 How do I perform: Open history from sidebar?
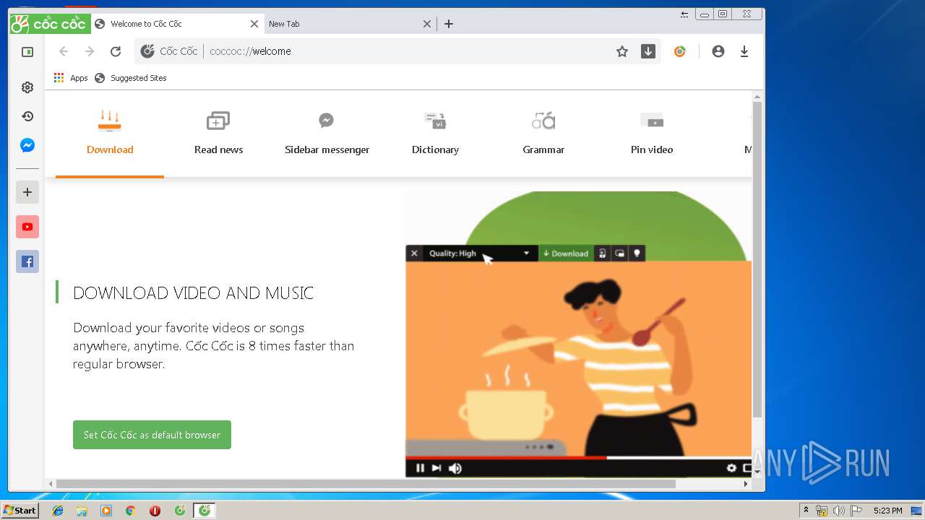coord(27,116)
